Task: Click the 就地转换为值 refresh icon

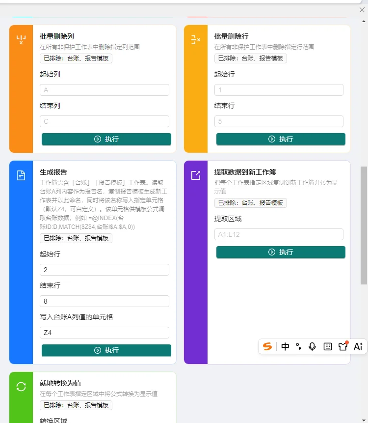Action: tap(21, 387)
